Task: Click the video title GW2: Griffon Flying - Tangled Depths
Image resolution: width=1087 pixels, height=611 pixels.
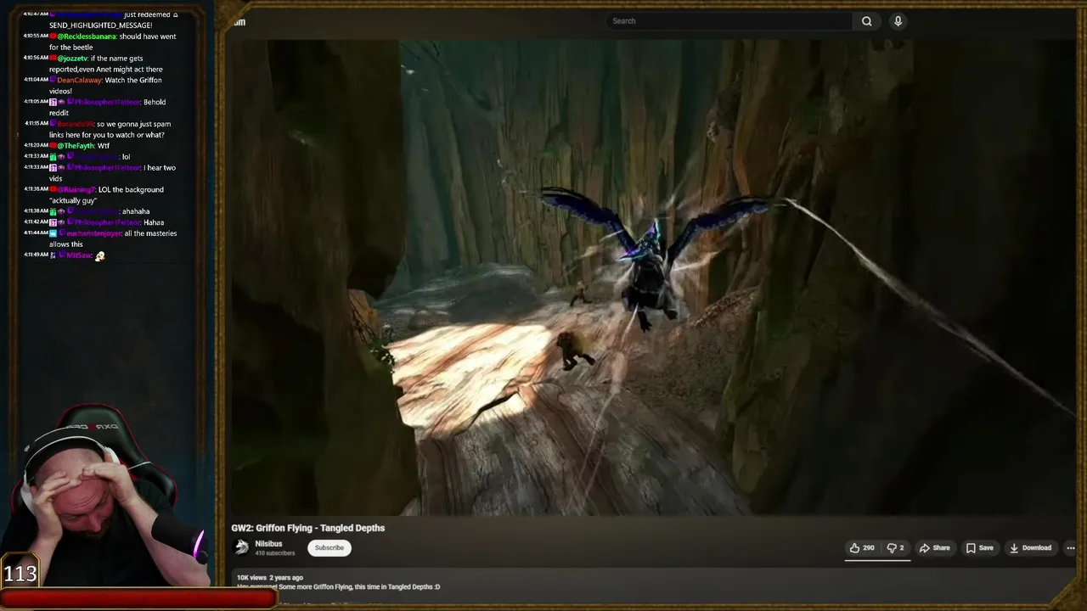Action: click(x=308, y=528)
